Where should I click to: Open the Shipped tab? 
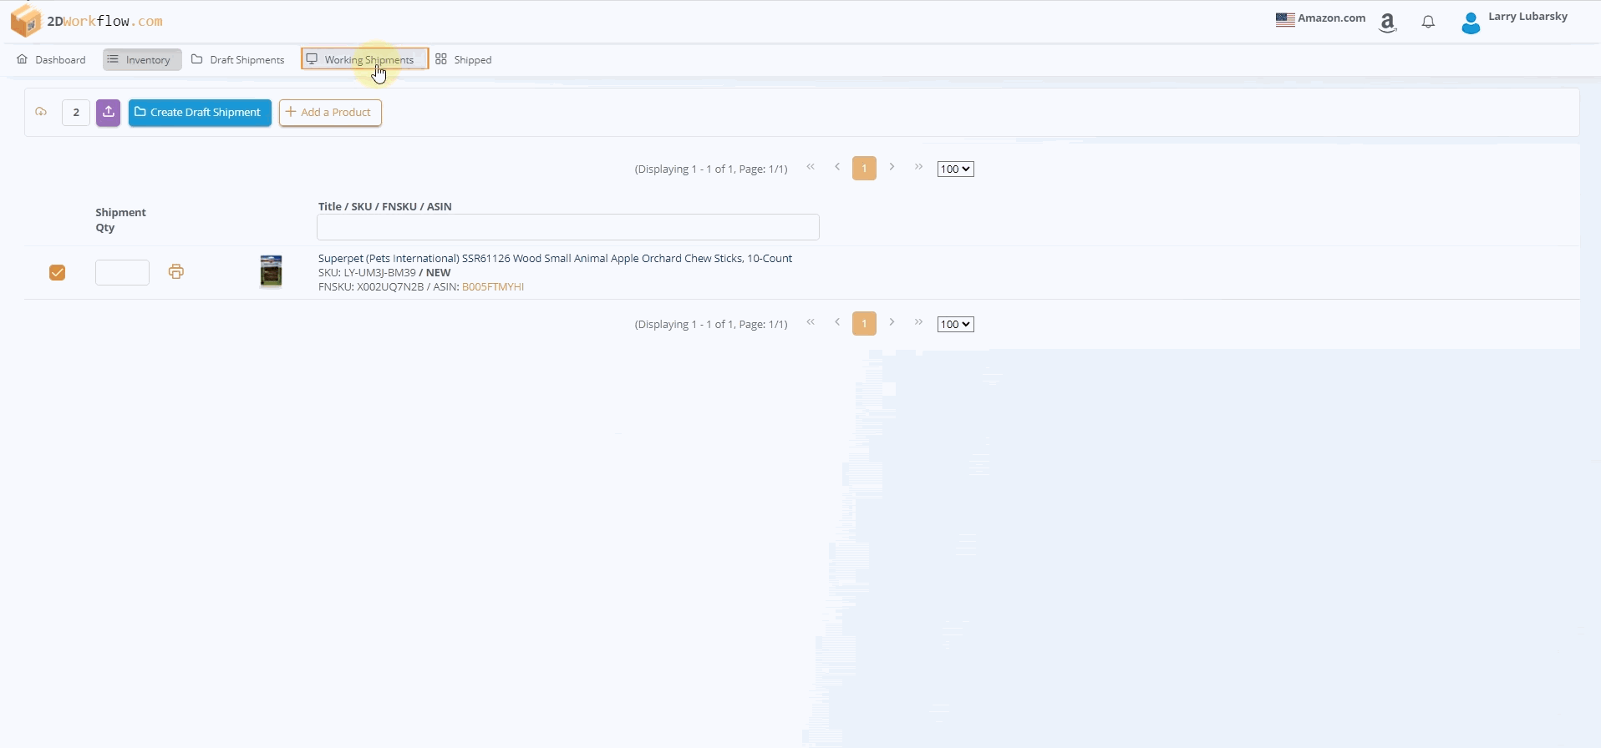[464, 59]
